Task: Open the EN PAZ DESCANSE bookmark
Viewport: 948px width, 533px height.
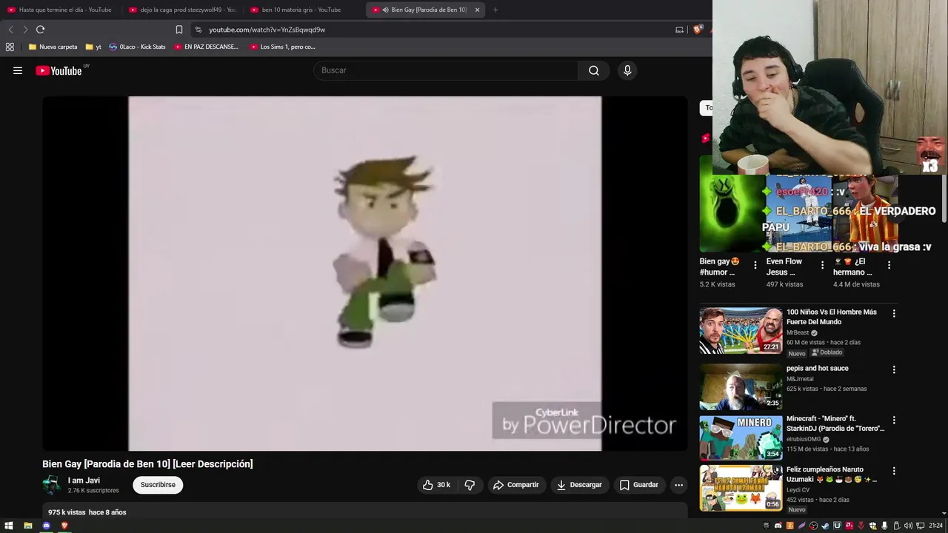Action: pos(206,47)
